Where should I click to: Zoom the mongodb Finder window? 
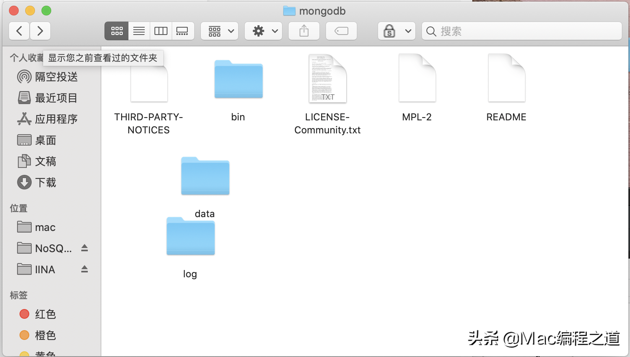pyautogui.click(x=46, y=11)
